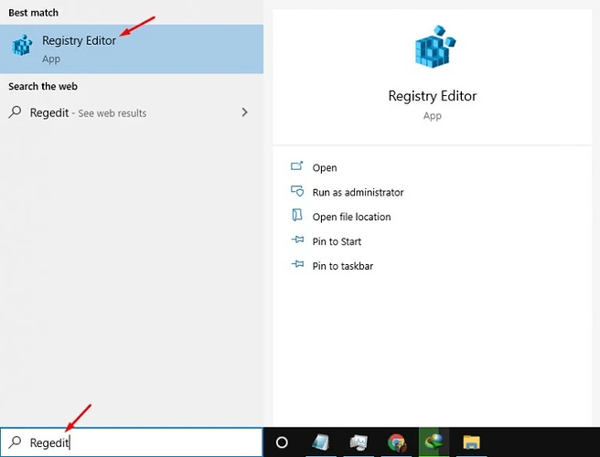
Task: Open the Registry Editor best match result
Action: point(132,49)
